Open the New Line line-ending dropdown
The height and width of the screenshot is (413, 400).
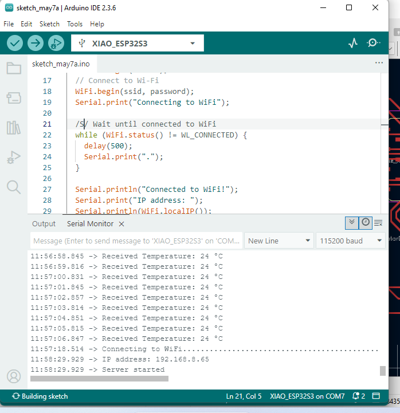click(279, 241)
